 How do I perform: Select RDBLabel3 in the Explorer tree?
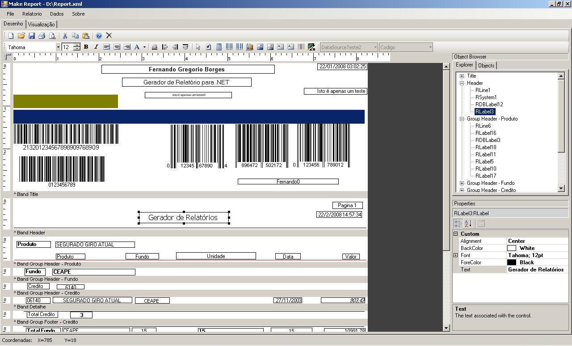click(488, 140)
